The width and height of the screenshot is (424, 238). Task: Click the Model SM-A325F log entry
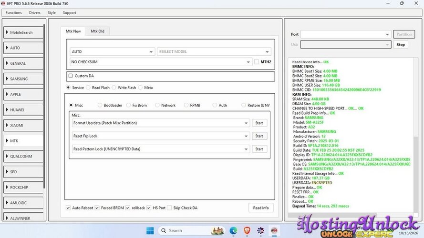309,122
